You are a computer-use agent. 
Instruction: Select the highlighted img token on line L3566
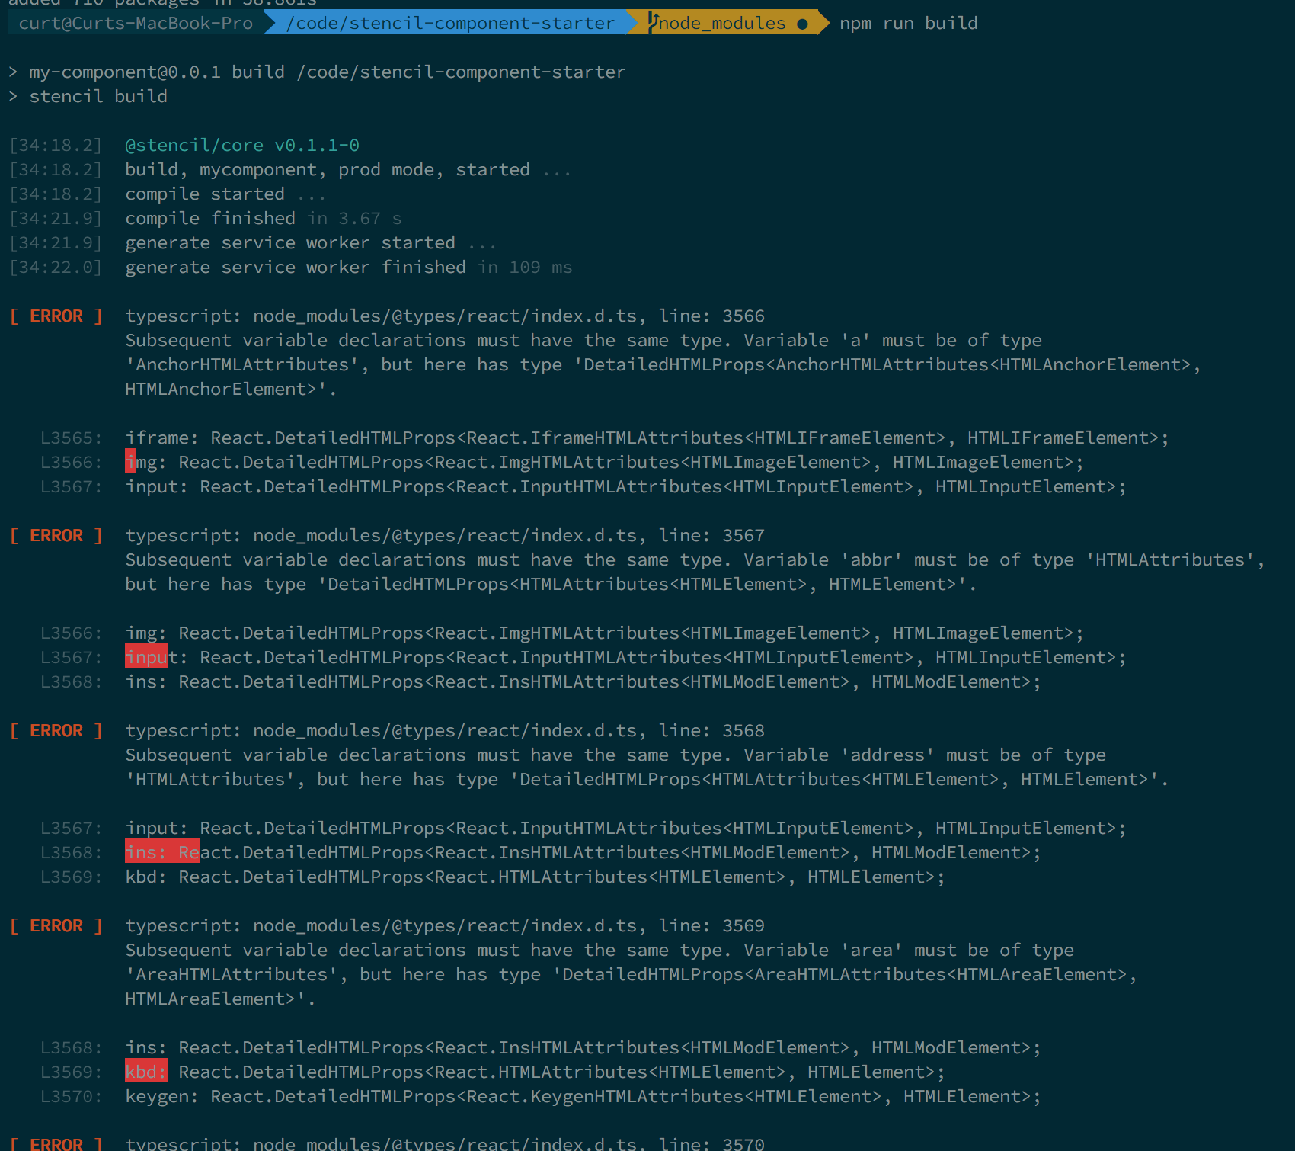click(130, 462)
